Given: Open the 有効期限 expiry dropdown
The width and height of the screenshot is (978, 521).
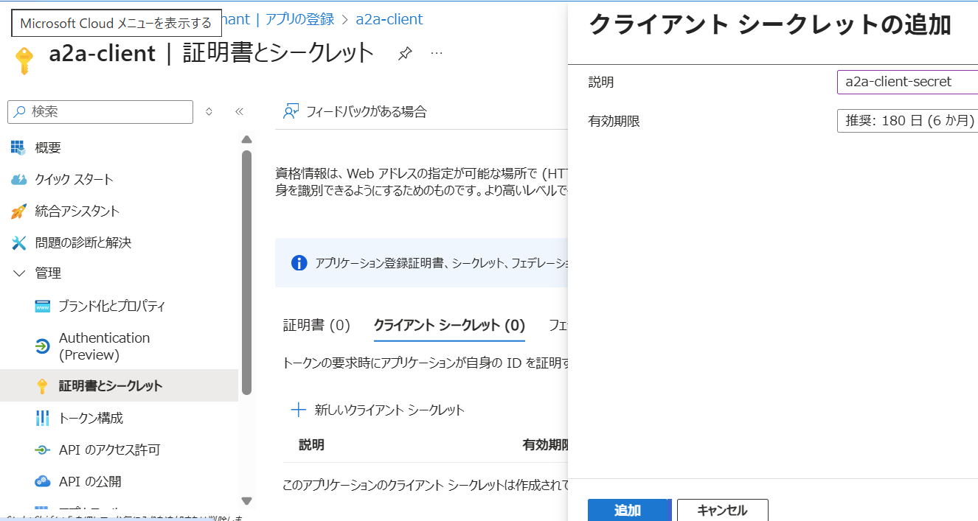Looking at the screenshot, I should coord(908,120).
